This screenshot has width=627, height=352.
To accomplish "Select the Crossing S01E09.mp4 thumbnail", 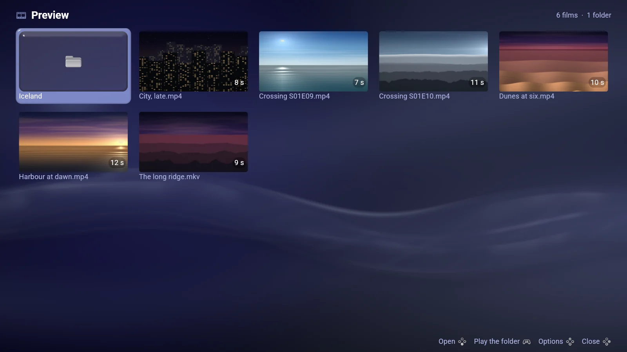I will click(x=313, y=61).
